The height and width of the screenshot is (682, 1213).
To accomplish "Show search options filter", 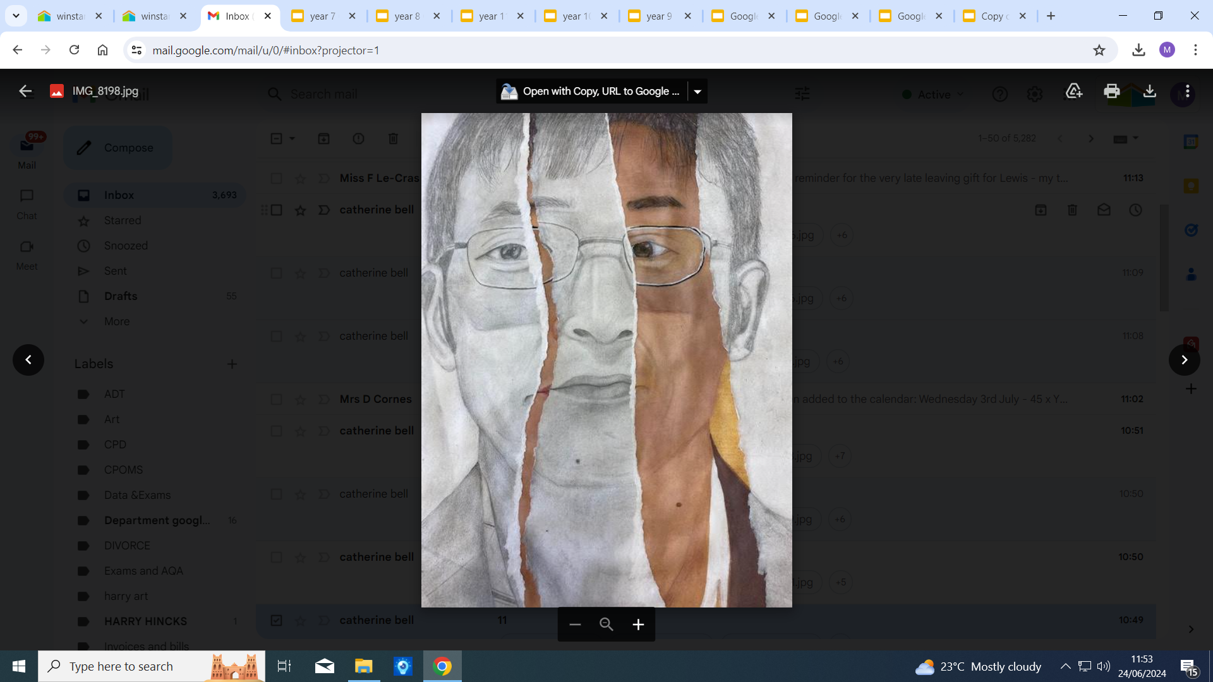I will (x=802, y=94).
